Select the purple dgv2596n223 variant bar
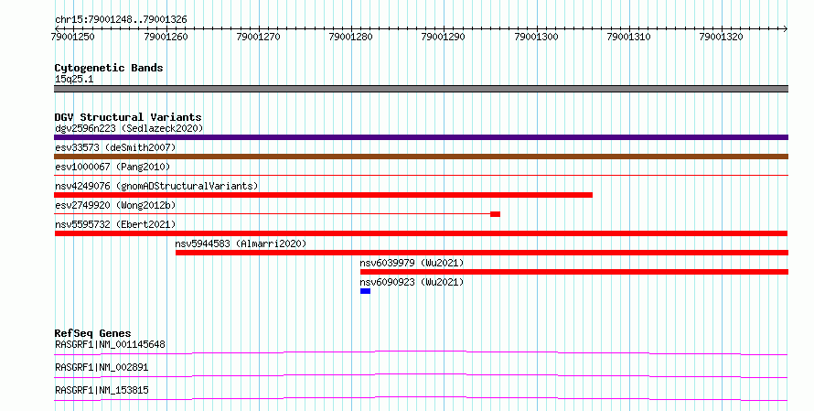This screenshot has height=411, width=814. (x=421, y=137)
